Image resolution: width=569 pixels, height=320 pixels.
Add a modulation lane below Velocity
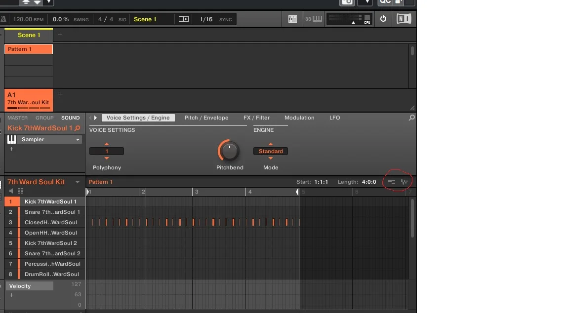(x=12, y=295)
